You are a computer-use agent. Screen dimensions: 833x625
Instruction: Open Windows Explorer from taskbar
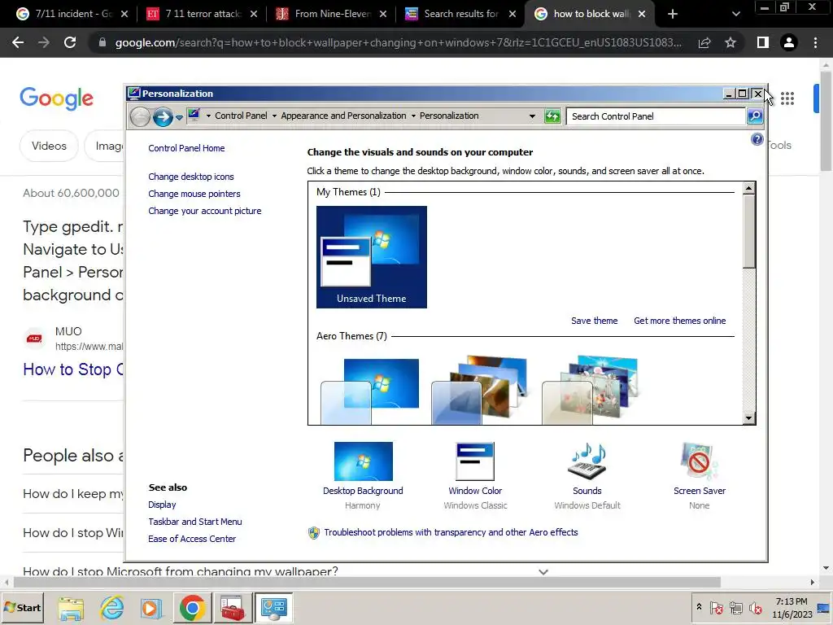click(x=71, y=607)
